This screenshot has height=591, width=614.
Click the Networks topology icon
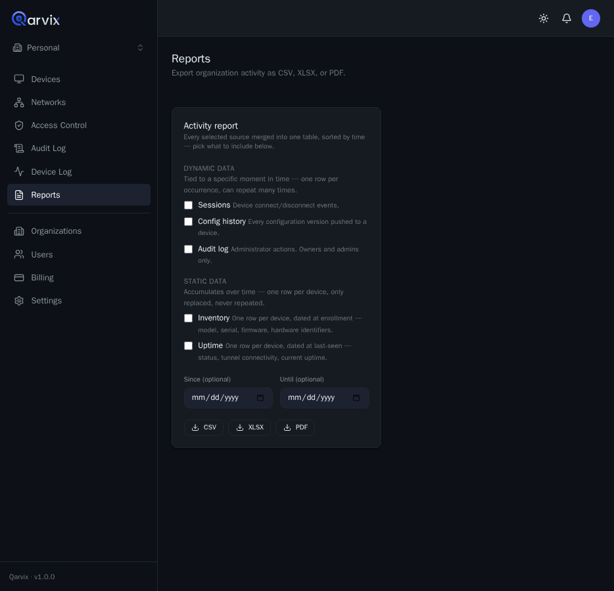coord(19,102)
